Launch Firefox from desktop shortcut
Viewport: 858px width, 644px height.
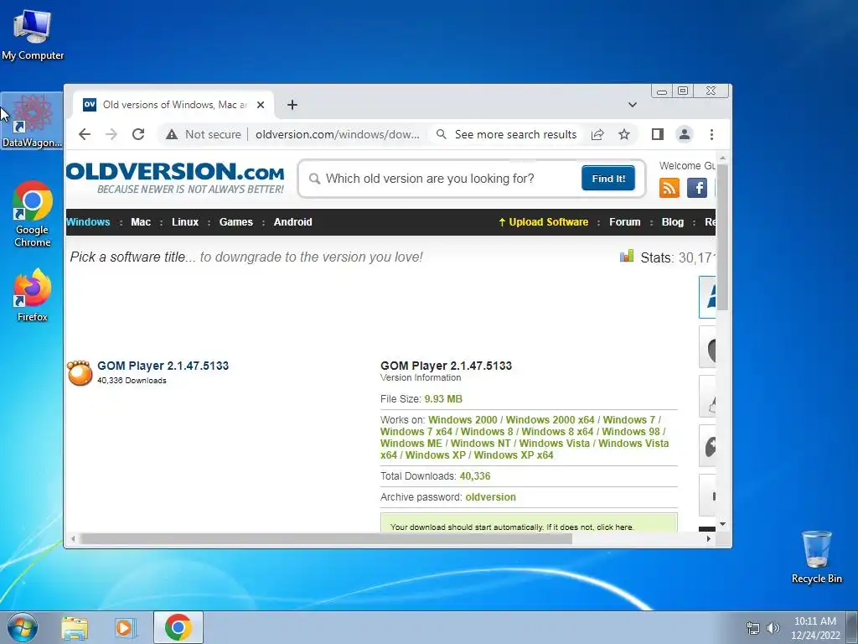(x=33, y=294)
